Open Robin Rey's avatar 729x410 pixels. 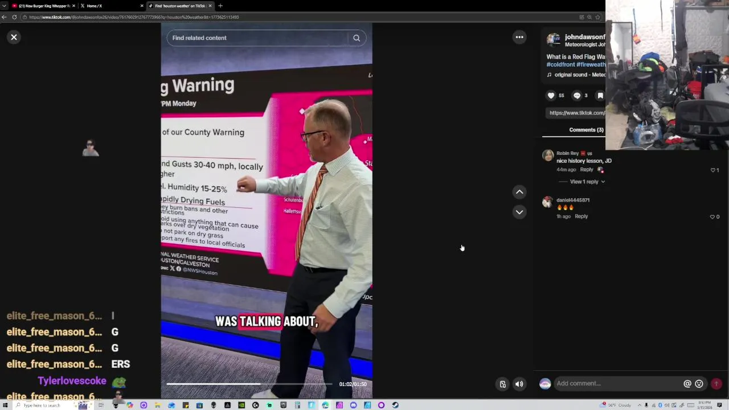click(x=548, y=155)
